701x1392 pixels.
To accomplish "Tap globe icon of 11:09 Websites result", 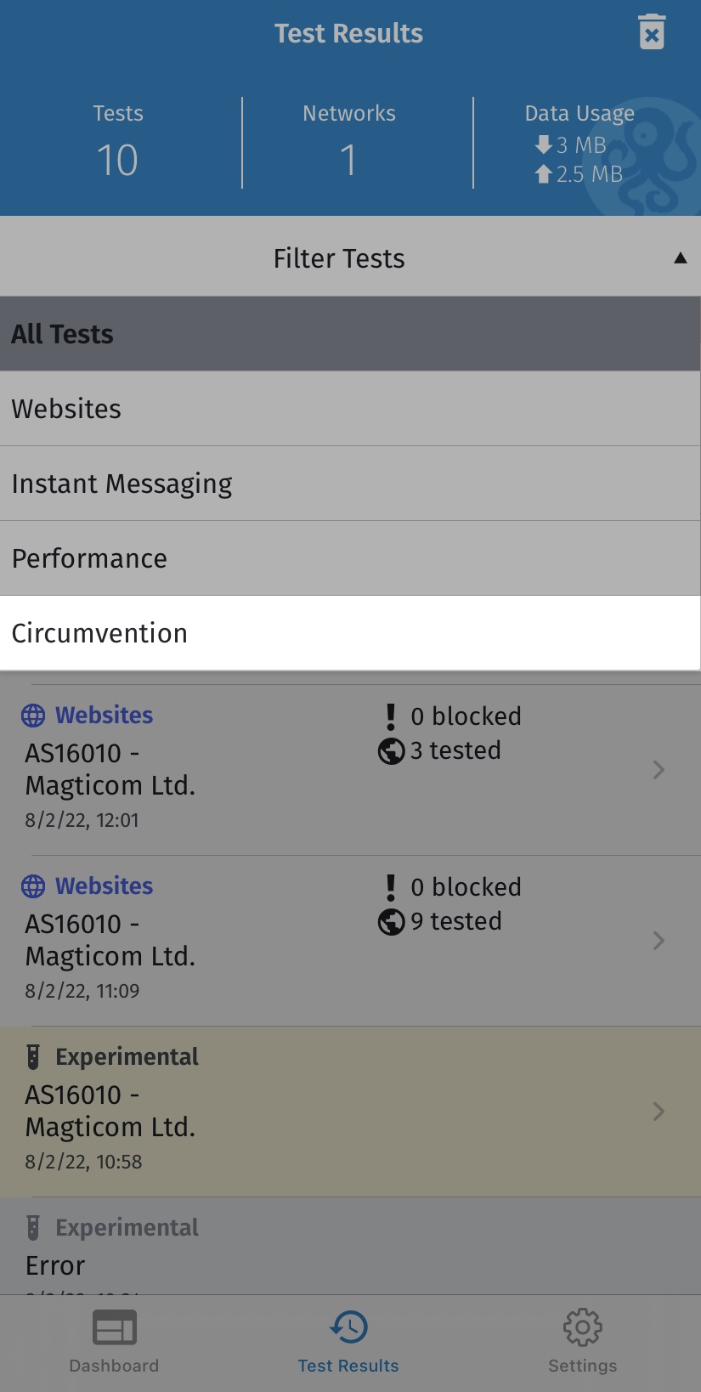I will point(33,886).
